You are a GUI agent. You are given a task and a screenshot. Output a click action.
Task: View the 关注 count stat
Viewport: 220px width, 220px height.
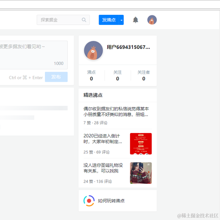tap(118, 76)
